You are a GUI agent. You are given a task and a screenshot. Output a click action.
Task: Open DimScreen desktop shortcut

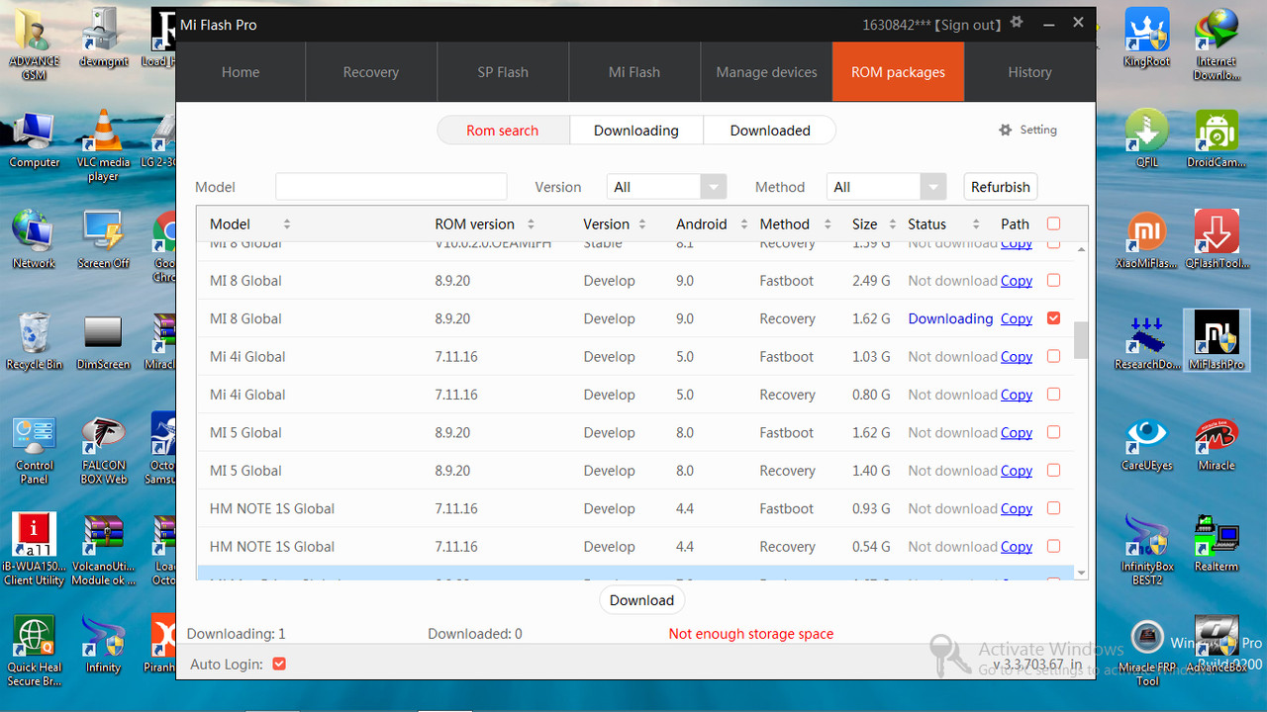point(103,340)
